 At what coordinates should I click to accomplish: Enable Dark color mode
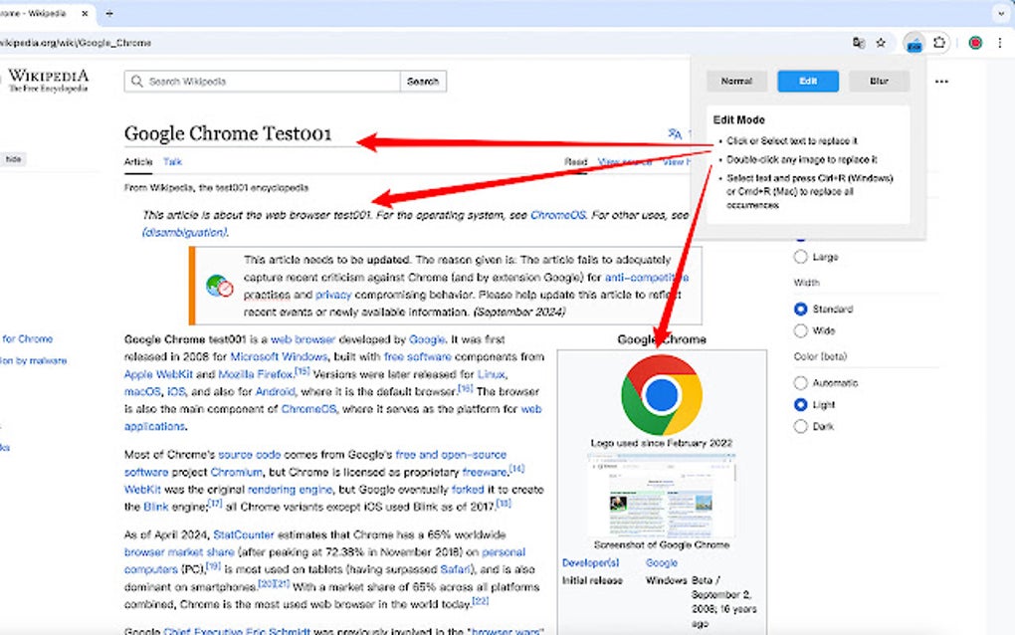(801, 426)
